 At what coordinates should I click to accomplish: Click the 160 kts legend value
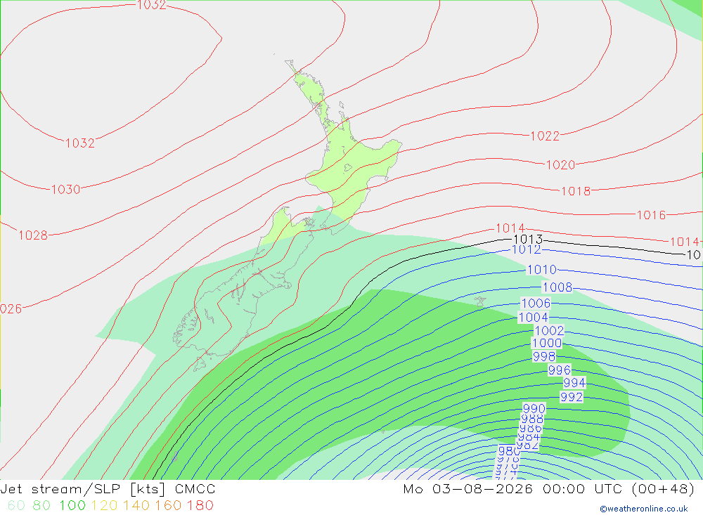(168, 505)
